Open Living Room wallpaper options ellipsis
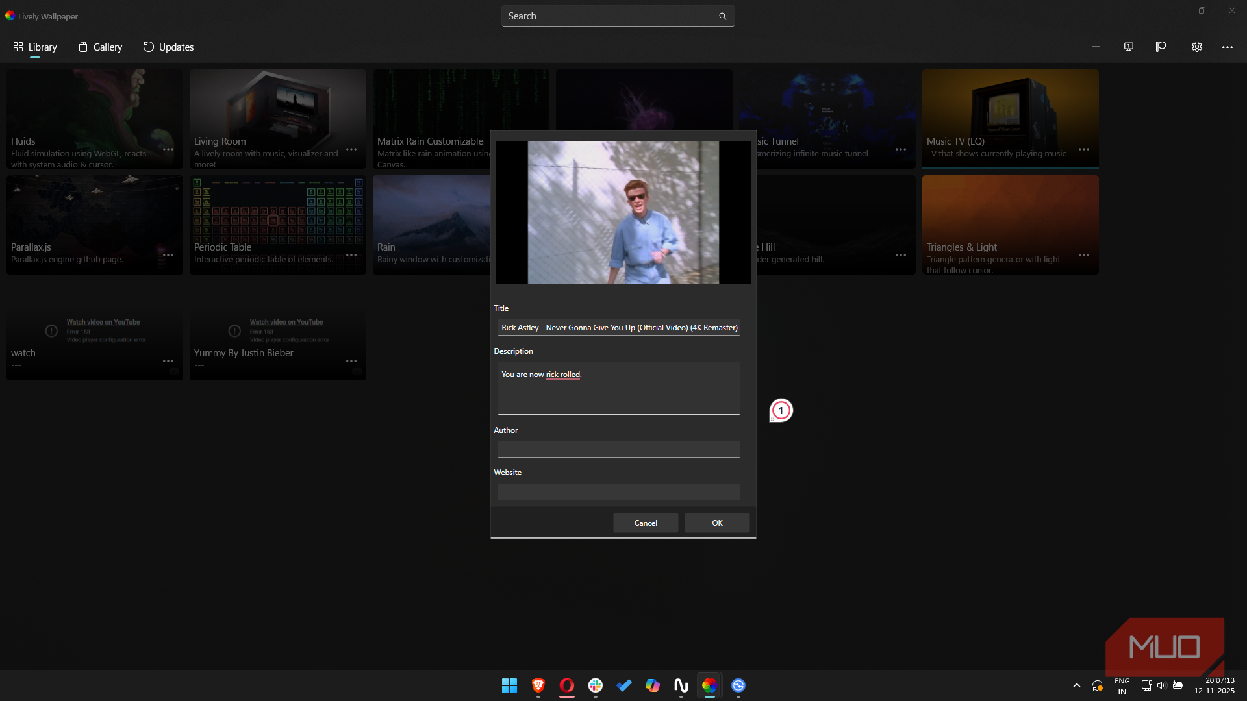 [351, 149]
